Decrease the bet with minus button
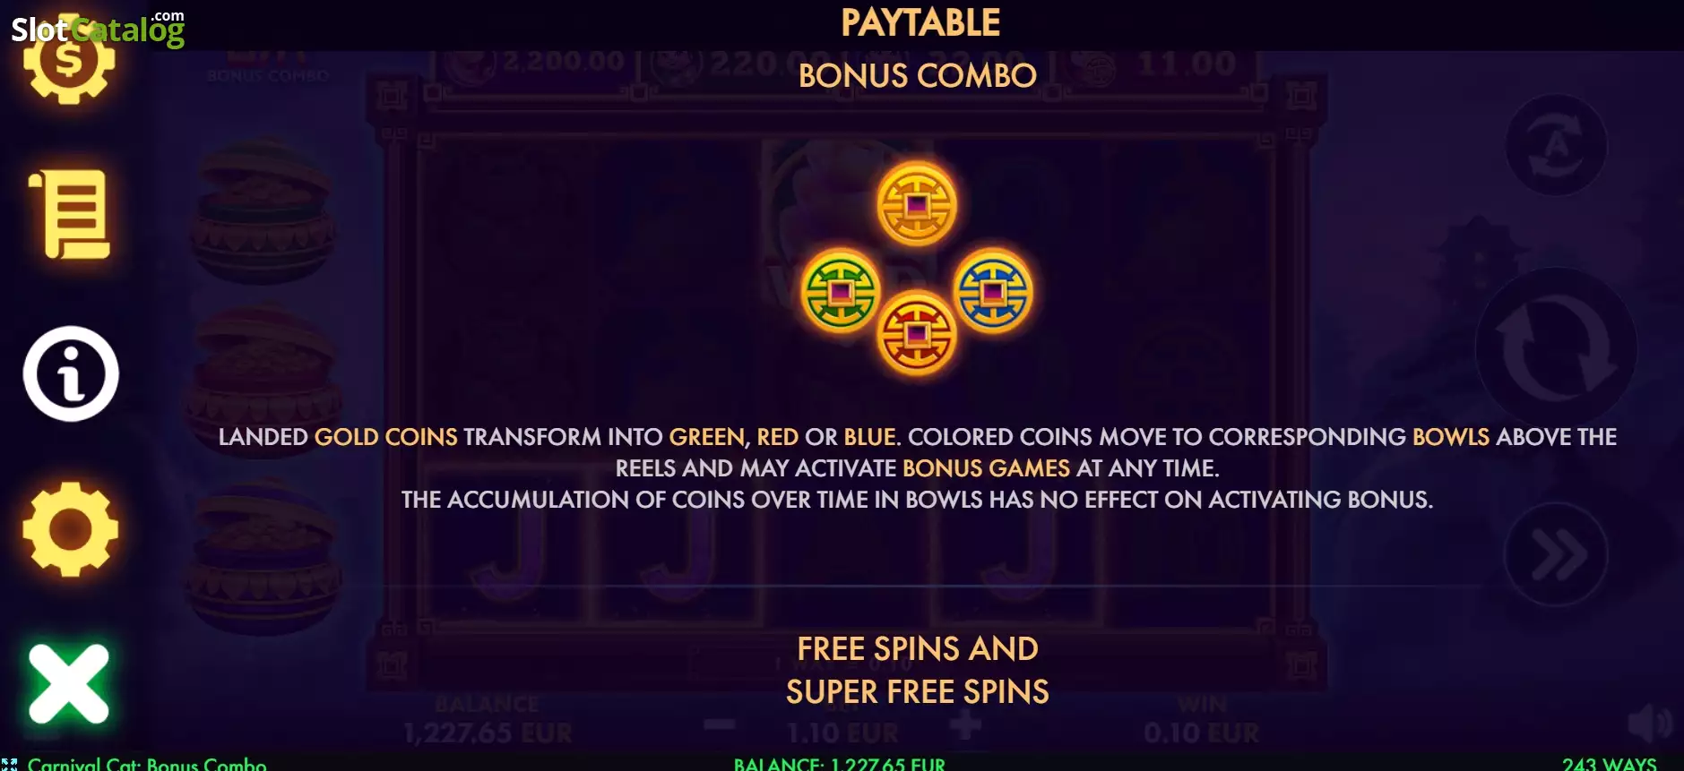The image size is (1684, 771). [719, 724]
